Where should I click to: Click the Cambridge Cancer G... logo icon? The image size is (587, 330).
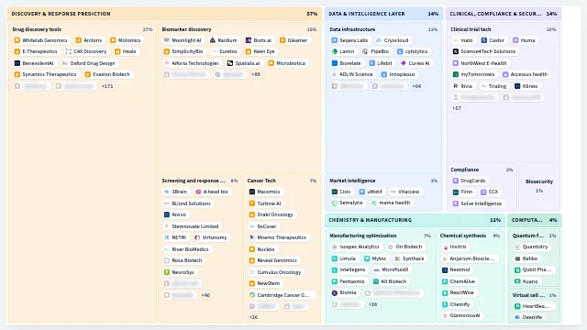click(x=252, y=295)
